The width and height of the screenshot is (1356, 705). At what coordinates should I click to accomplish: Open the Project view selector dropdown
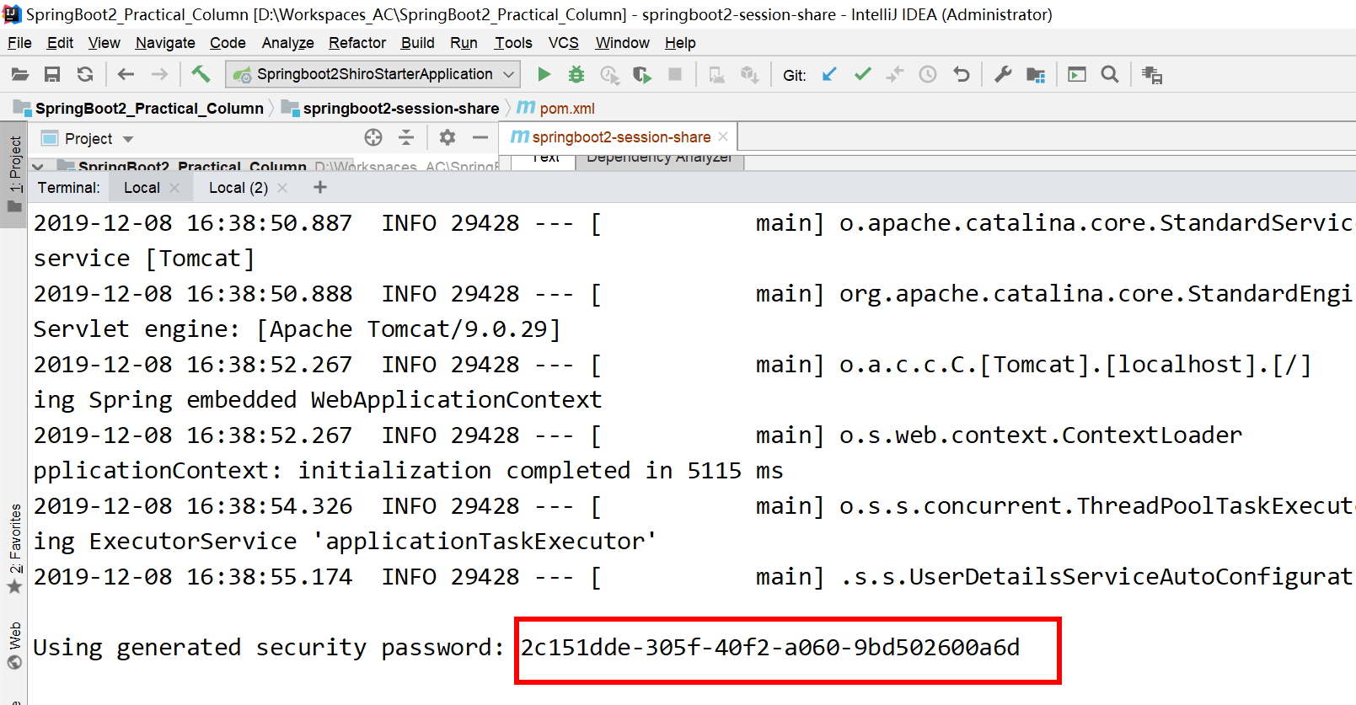pyautogui.click(x=88, y=139)
